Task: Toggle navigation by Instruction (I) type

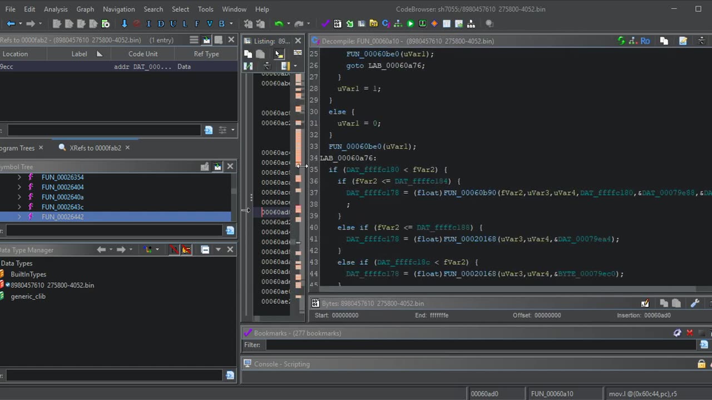Action: point(149,23)
